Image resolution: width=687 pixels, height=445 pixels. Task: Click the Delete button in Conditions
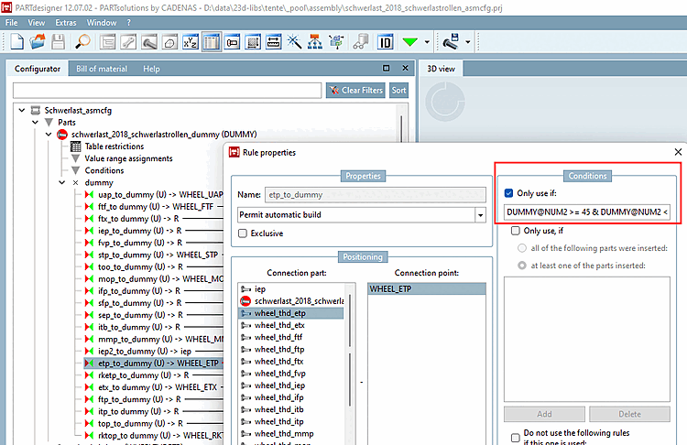click(629, 414)
